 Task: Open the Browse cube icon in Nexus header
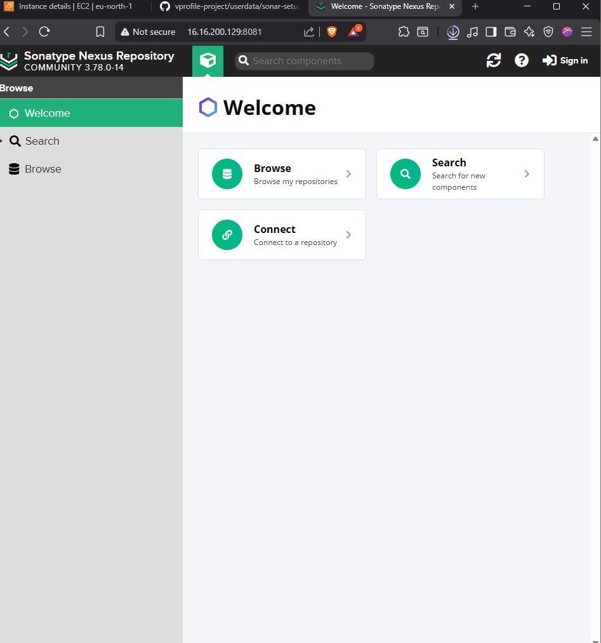pyautogui.click(x=208, y=61)
